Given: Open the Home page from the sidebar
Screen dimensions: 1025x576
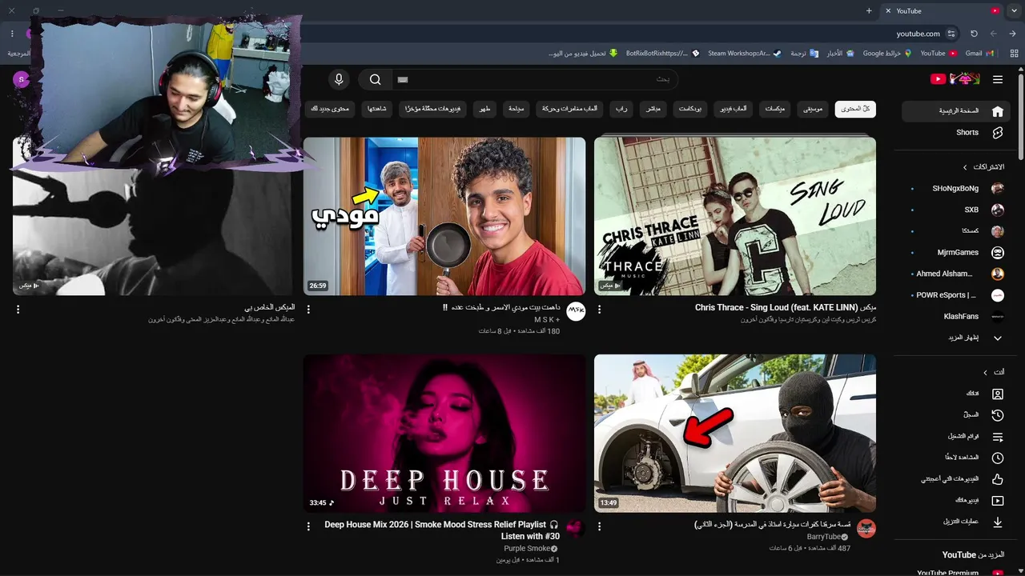Looking at the screenshot, I should click(x=956, y=111).
